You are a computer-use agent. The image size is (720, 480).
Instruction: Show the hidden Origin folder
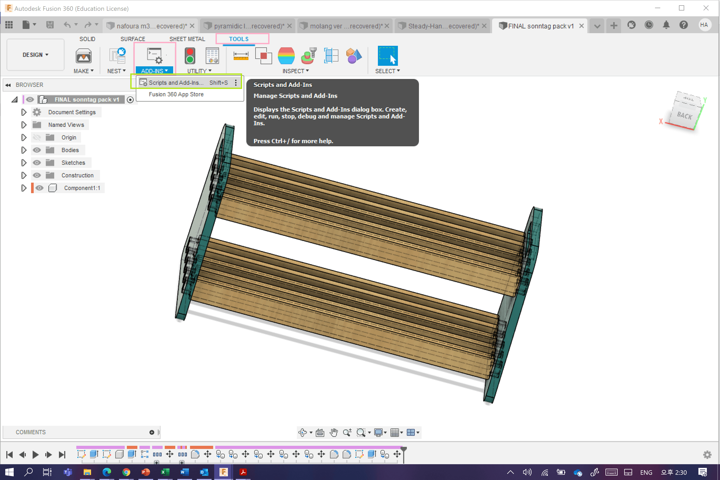click(37, 137)
